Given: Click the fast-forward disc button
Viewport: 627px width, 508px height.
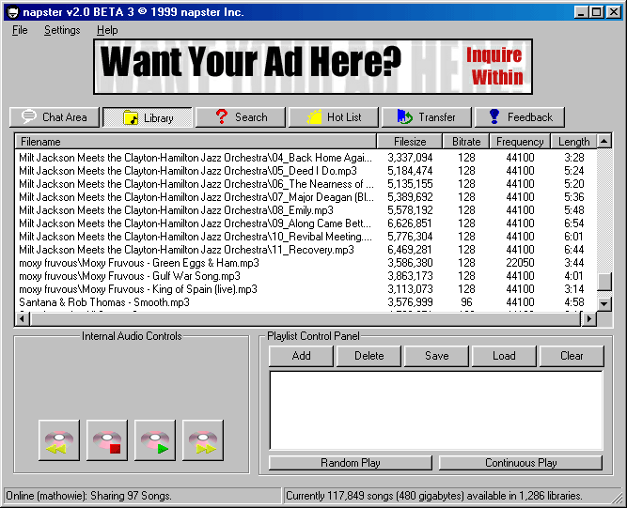Looking at the screenshot, I should click(203, 440).
